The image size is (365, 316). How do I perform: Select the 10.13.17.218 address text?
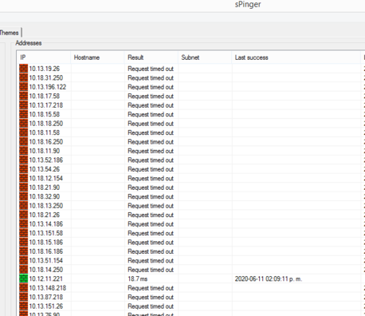(46, 105)
